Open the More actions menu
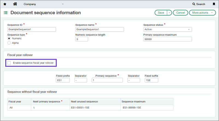This screenshot has width=219, height=121. tap(202, 13)
